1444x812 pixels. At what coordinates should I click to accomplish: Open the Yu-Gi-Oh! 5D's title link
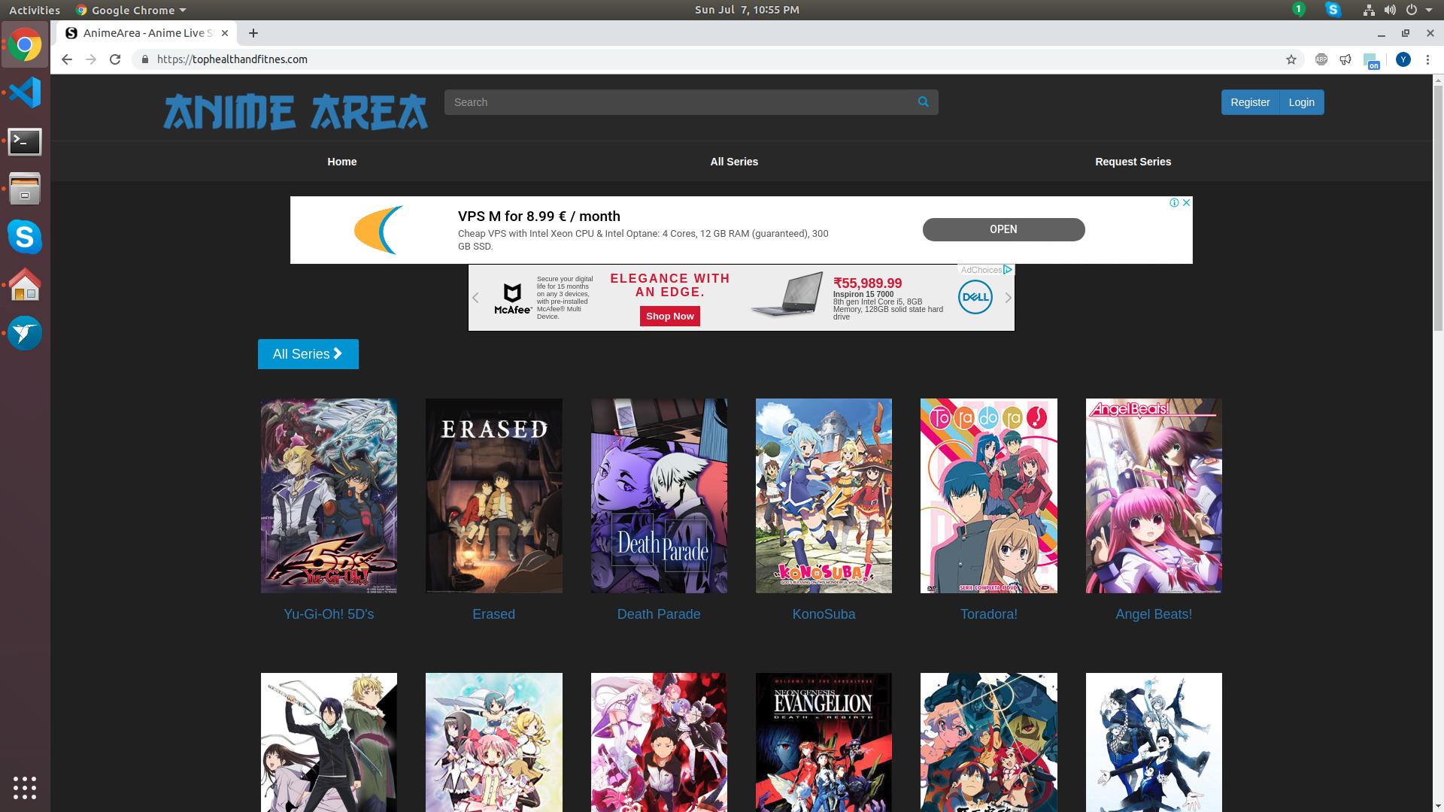tap(329, 614)
